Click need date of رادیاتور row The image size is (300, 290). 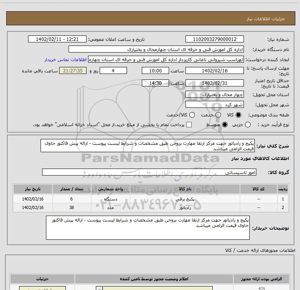(33, 207)
